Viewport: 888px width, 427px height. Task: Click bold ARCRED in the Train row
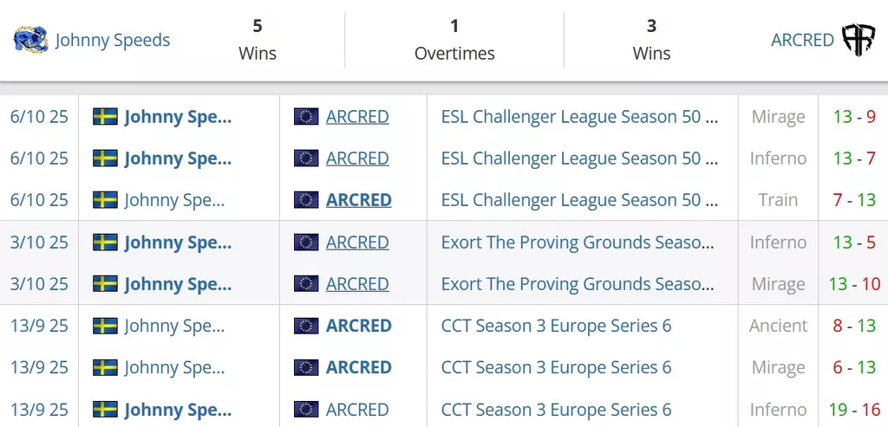tap(358, 200)
